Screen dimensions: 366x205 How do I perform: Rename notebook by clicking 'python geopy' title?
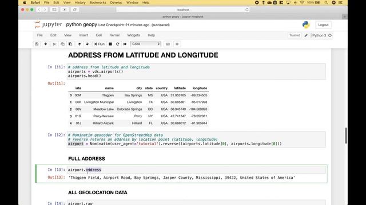81,24
